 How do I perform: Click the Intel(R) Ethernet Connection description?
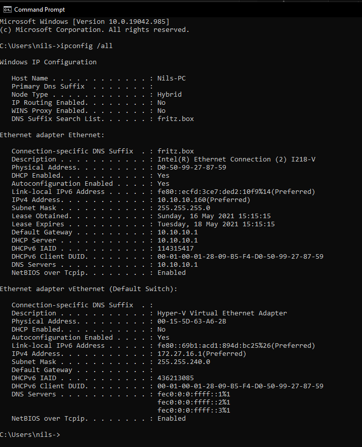point(236,159)
